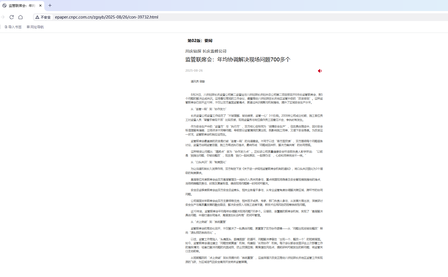This screenshot has height=277, width=448.
Task: Click the warning triangle beside 不安全
Action: coord(37,17)
